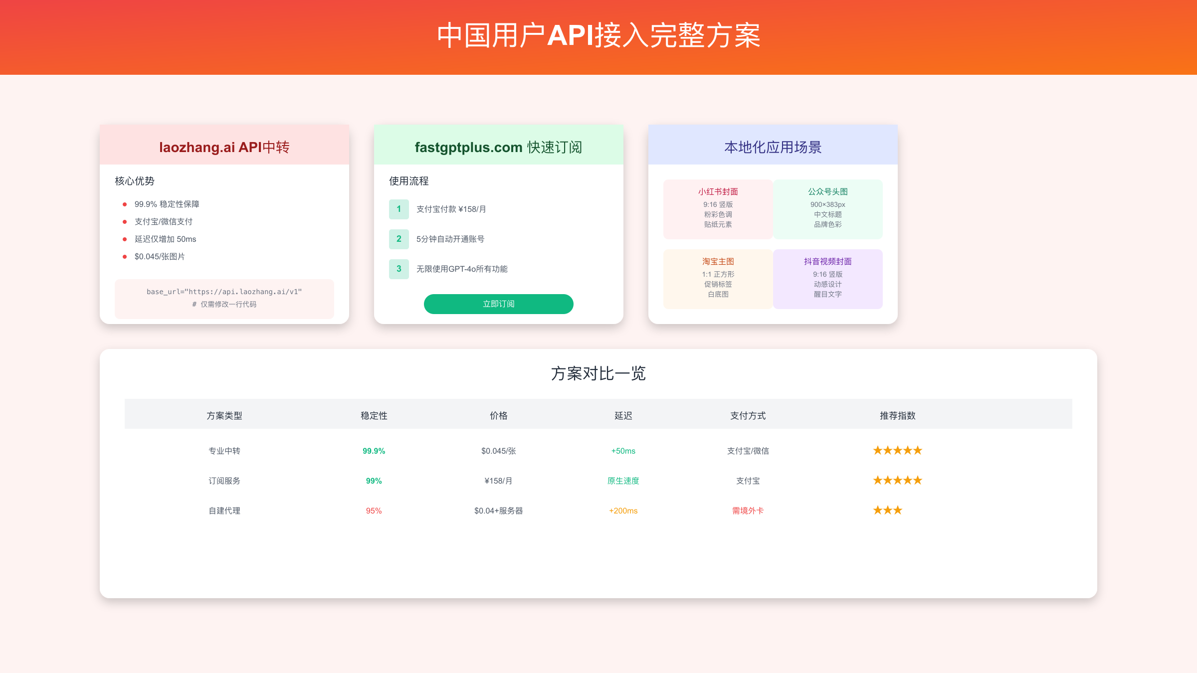The image size is (1197, 673).
Task: Click the 本地化应用场景 header
Action: (x=773, y=145)
